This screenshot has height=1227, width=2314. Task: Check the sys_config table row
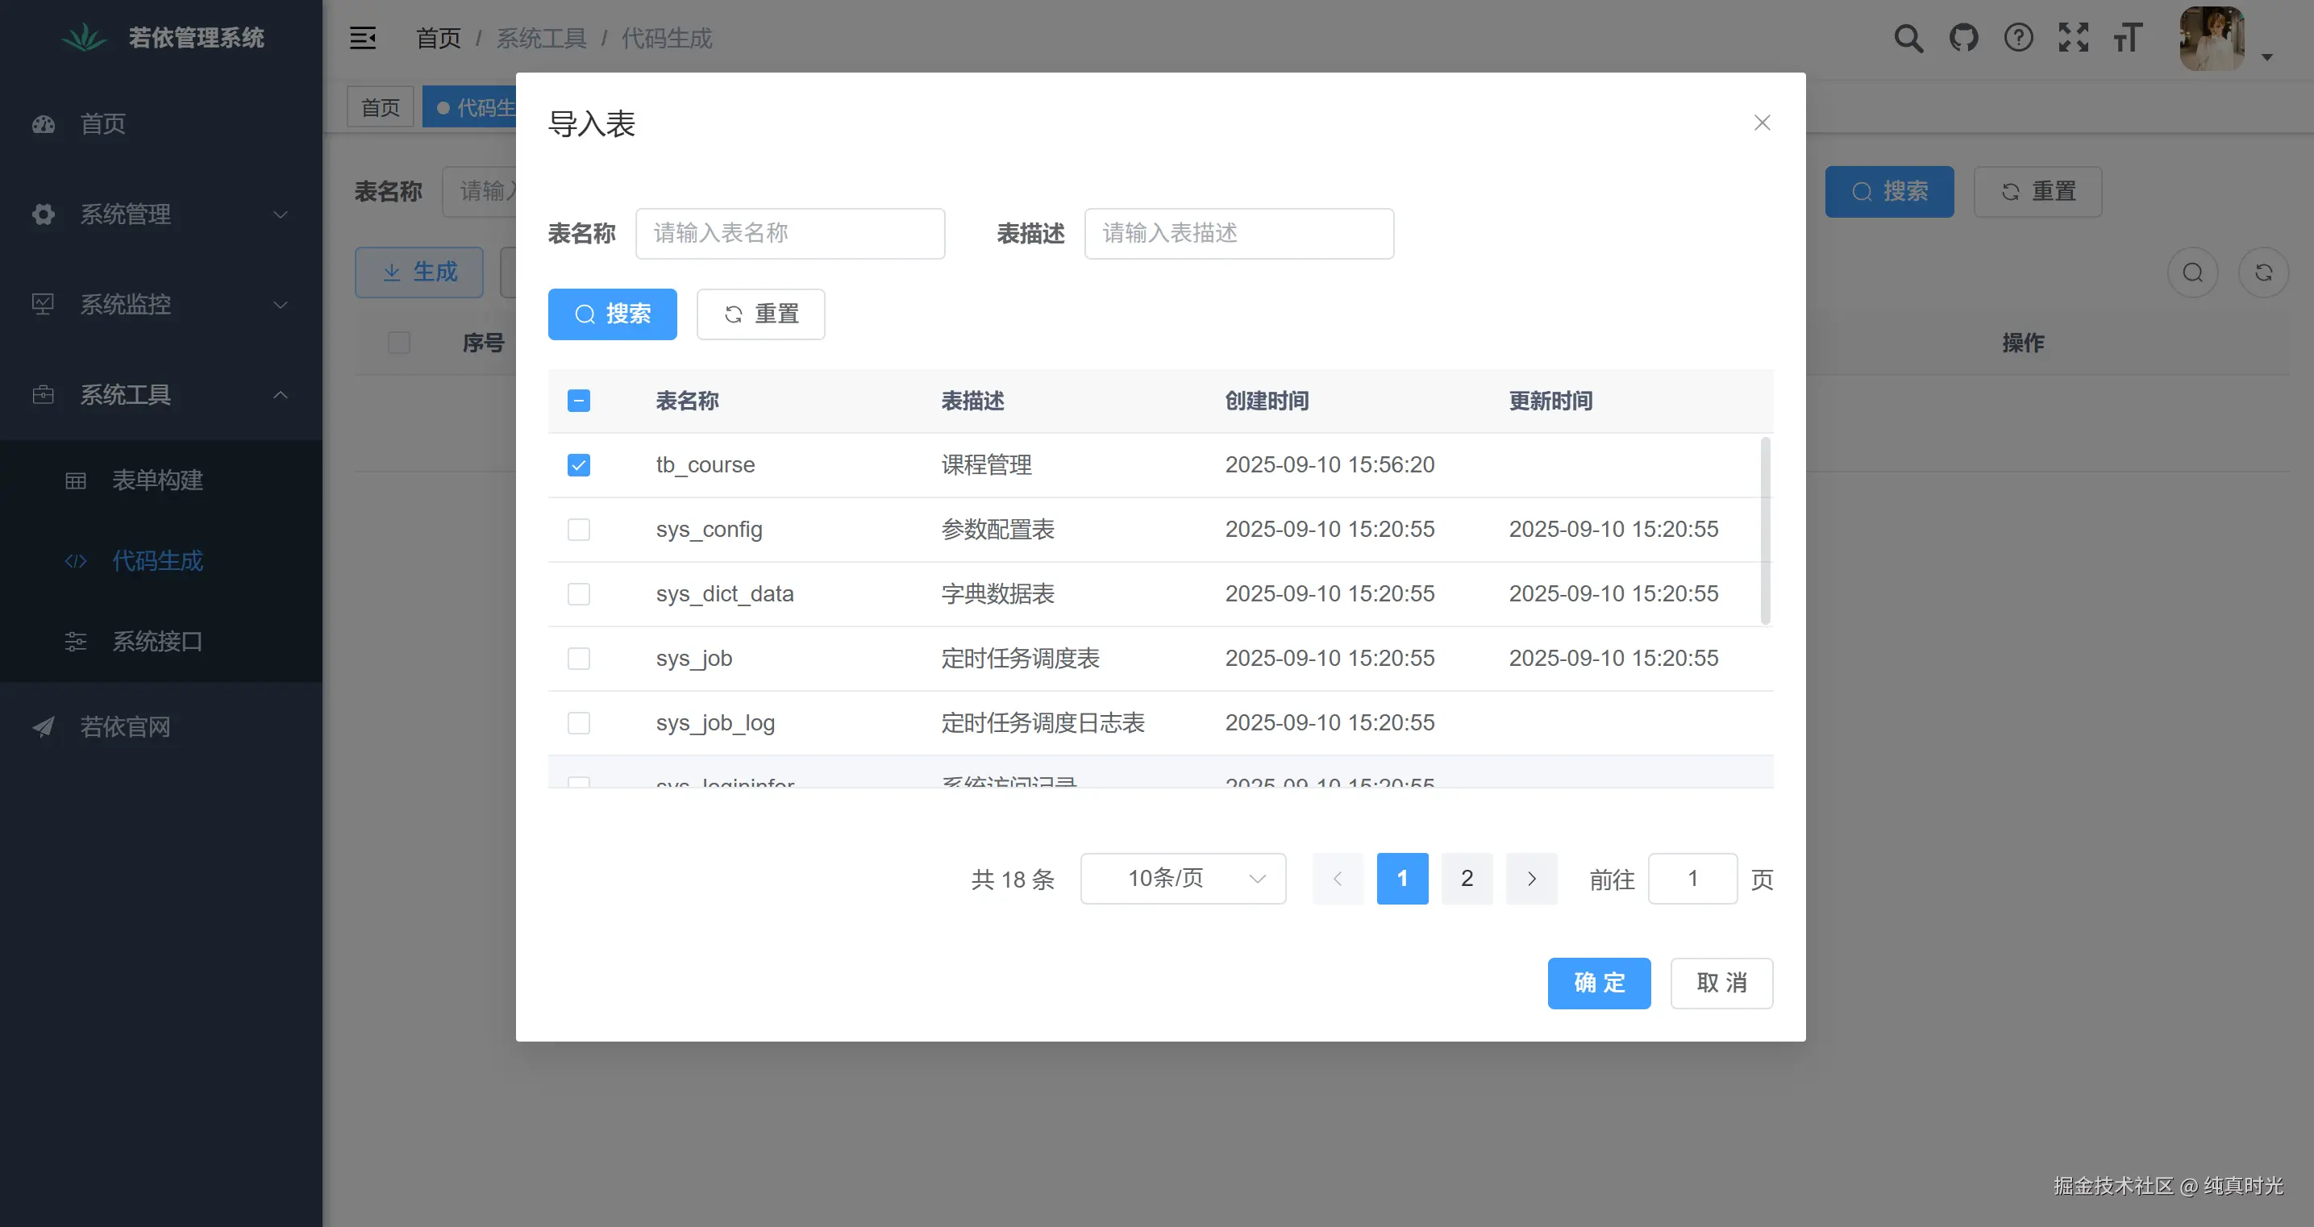[579, 529]
